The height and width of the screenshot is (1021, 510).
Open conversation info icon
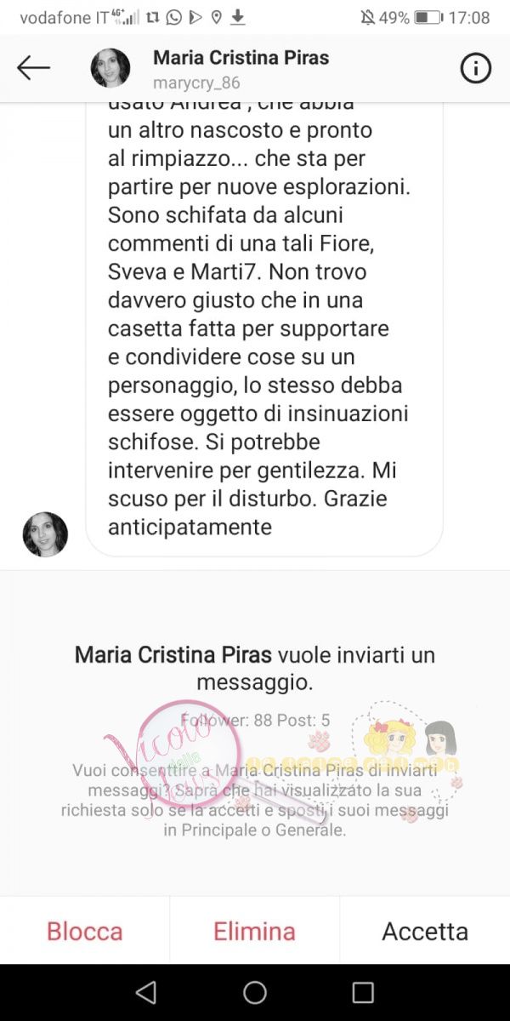[x=476, y=69]
